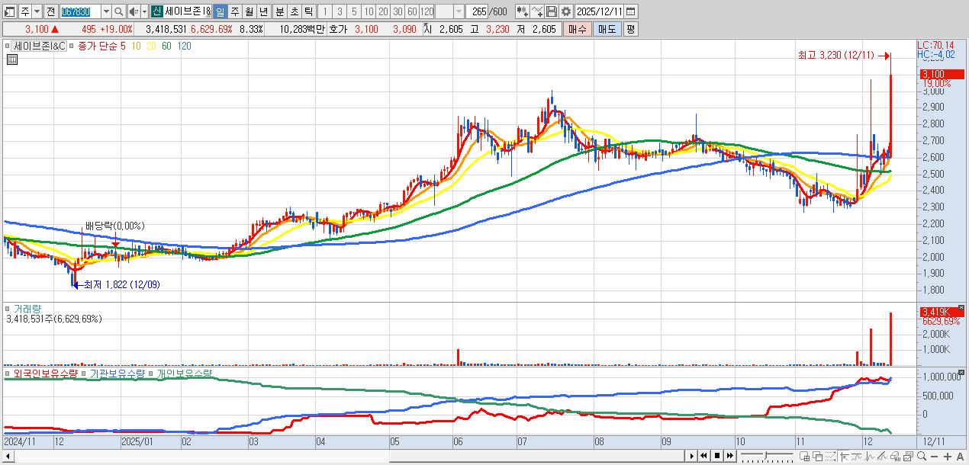This screenshot has height=465, width=969.
Task: Choose interval 1 button
Action: coord(324,11)
